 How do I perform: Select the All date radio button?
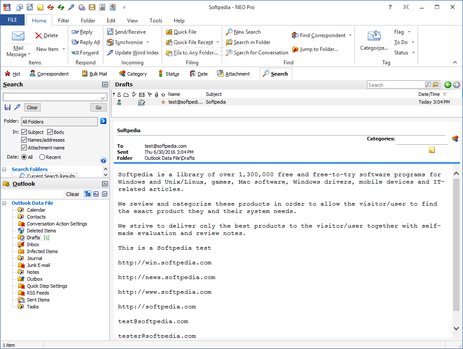[x=24, y=157]
